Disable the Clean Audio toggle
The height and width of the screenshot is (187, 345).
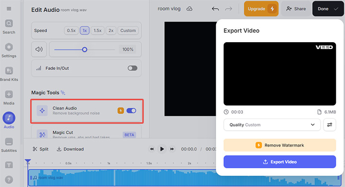(x=131, y=111)
